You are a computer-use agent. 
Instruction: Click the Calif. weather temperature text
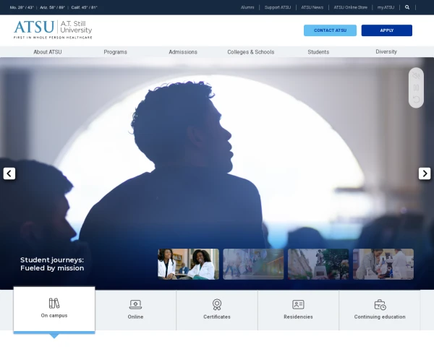(x=84, y=7)
